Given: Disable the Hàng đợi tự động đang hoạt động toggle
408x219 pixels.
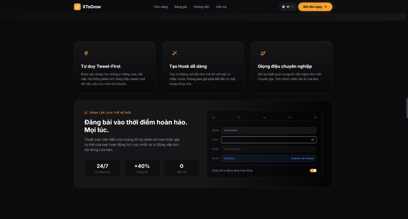Looking at the screenshot, I should coord(313,170).
